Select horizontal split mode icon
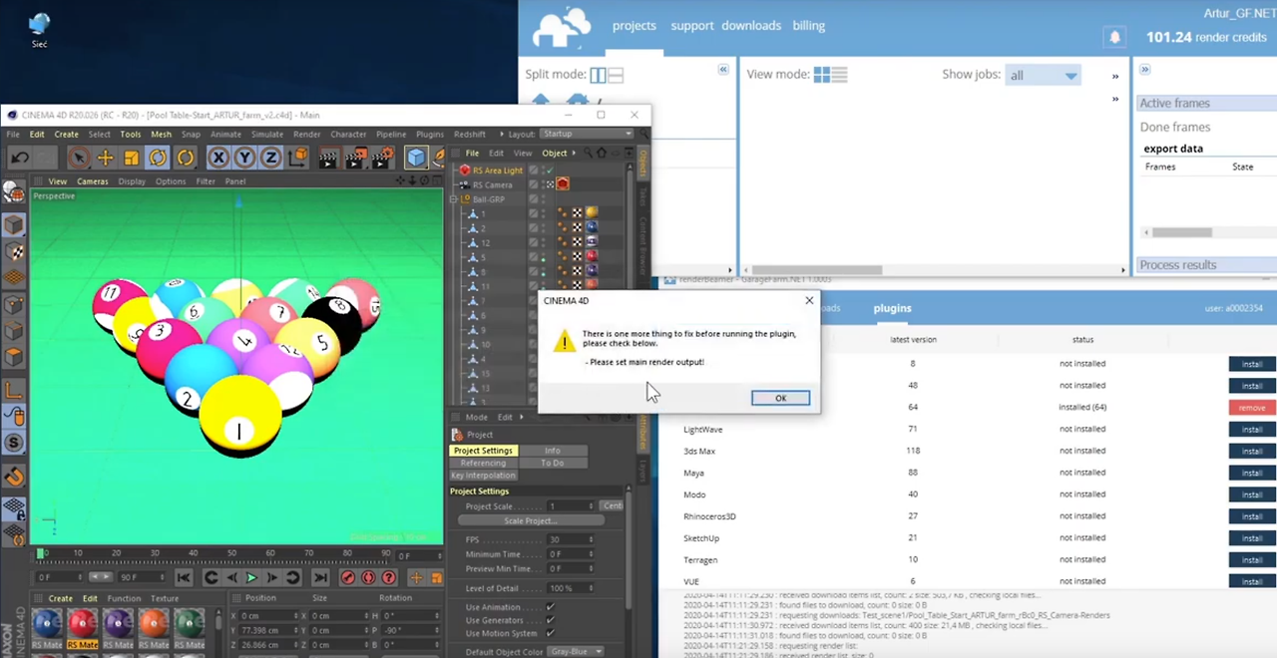 (x=616, y=75)
